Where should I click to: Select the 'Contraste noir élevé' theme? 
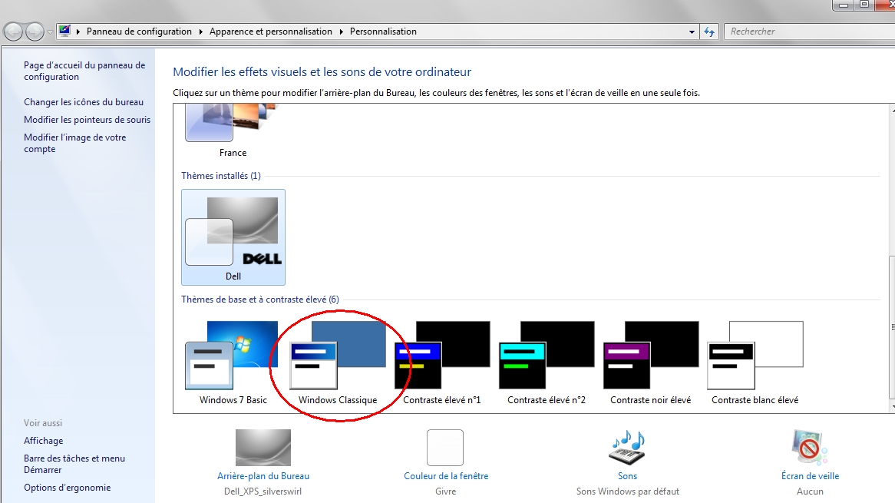tap(651, 362)
